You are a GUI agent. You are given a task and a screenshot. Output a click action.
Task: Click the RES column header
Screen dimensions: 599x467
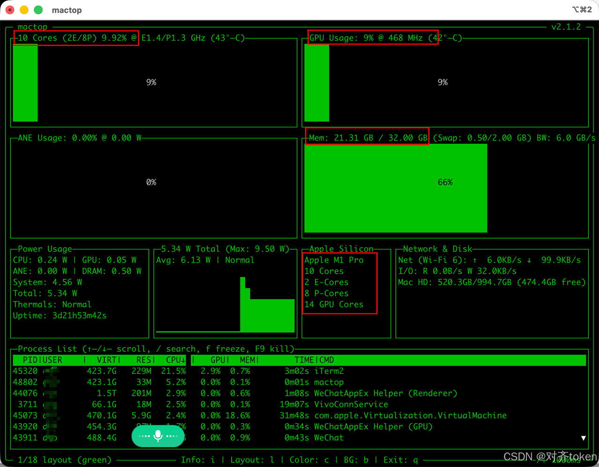coord(144,360)
